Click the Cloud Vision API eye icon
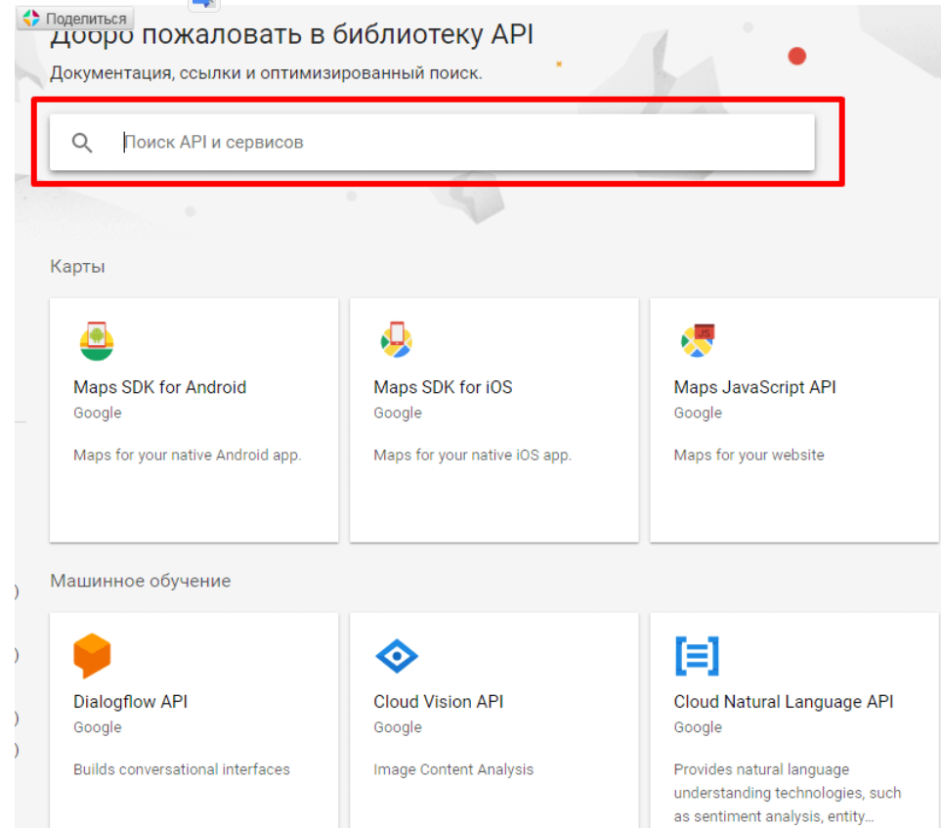 click(397, 656)
